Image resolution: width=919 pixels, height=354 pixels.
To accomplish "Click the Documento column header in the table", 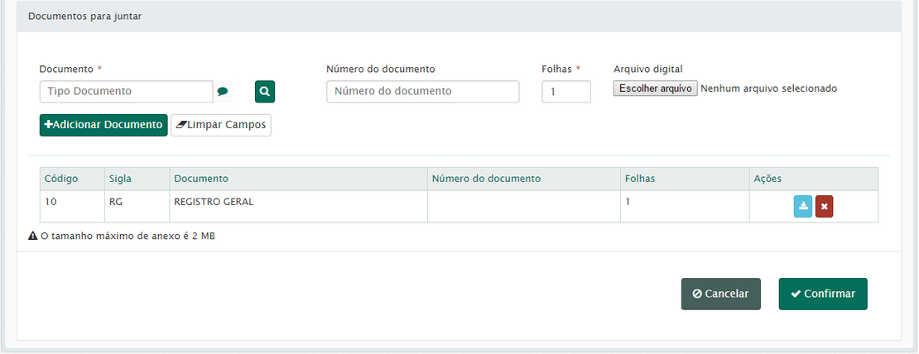I will [x=201, y=179].
